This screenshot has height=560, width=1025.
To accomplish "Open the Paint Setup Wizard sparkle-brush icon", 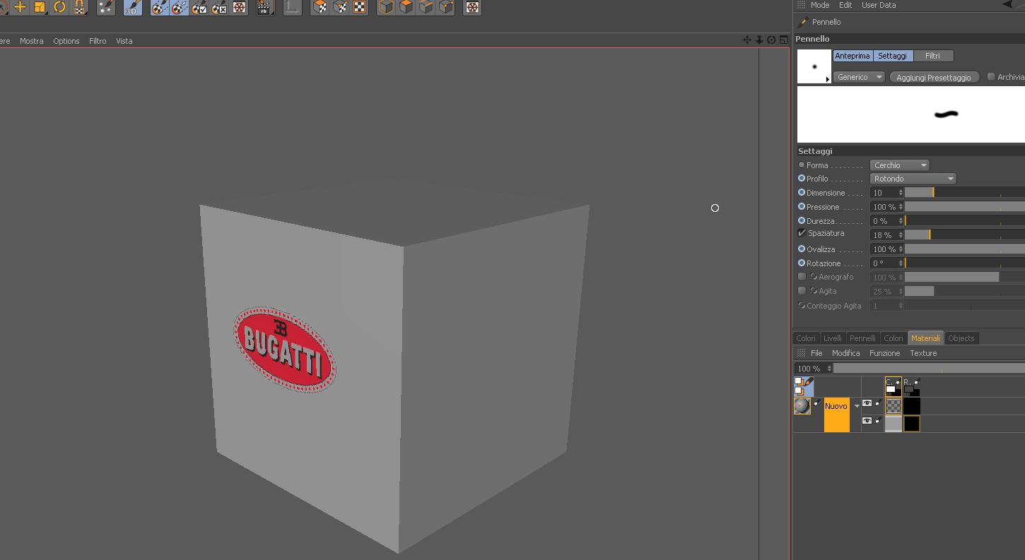I will click(106, 7).
